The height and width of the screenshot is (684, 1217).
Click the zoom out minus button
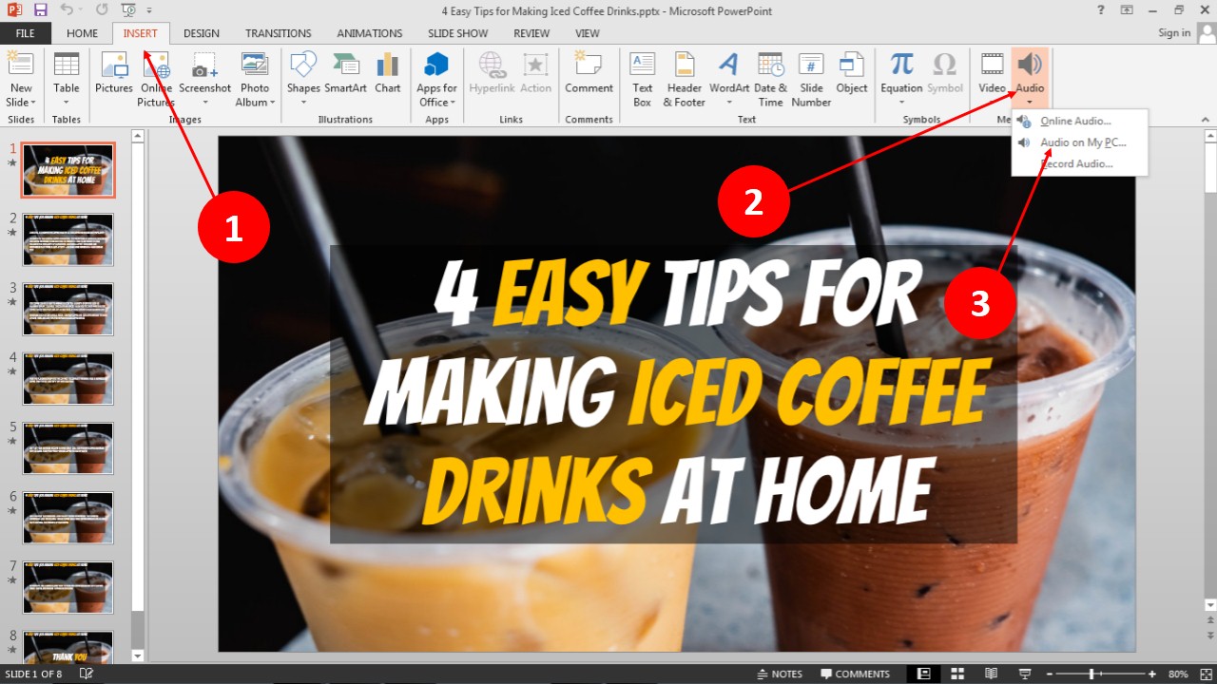(x=1051, y=674)
